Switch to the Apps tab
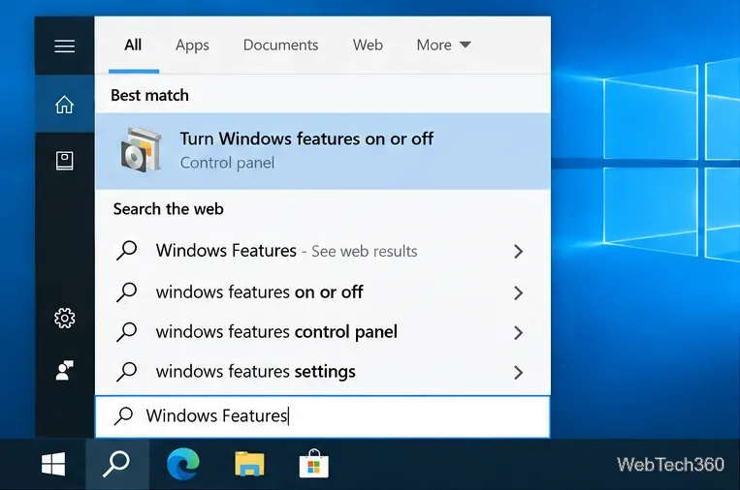740x490 pixels. 192,46
